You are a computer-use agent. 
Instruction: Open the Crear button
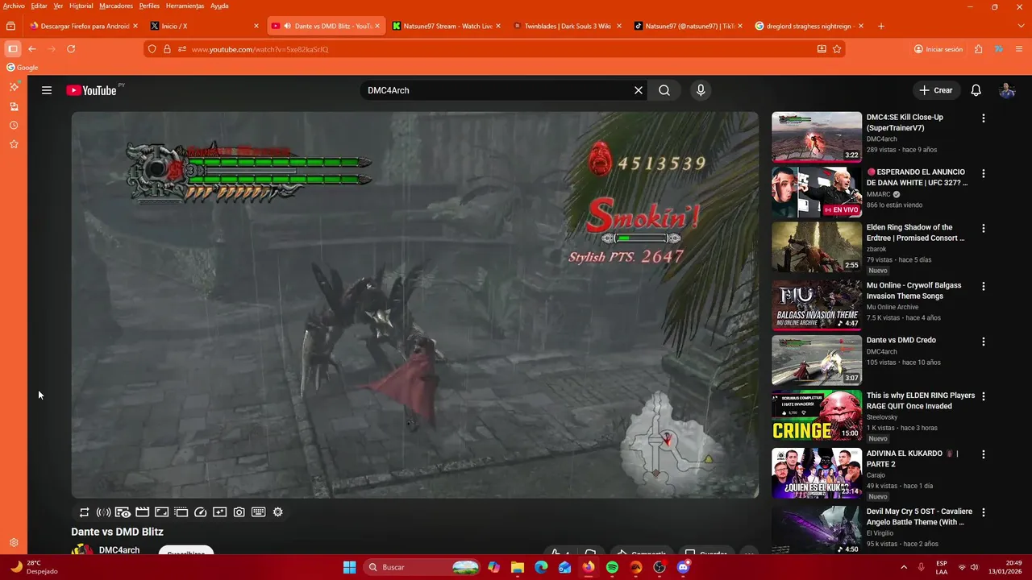936,90
